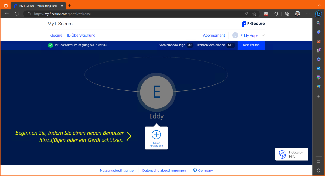Open the red extension icon in toolbar
The image size is (325, 176).
pyautogui.click(x=266, y=14)
